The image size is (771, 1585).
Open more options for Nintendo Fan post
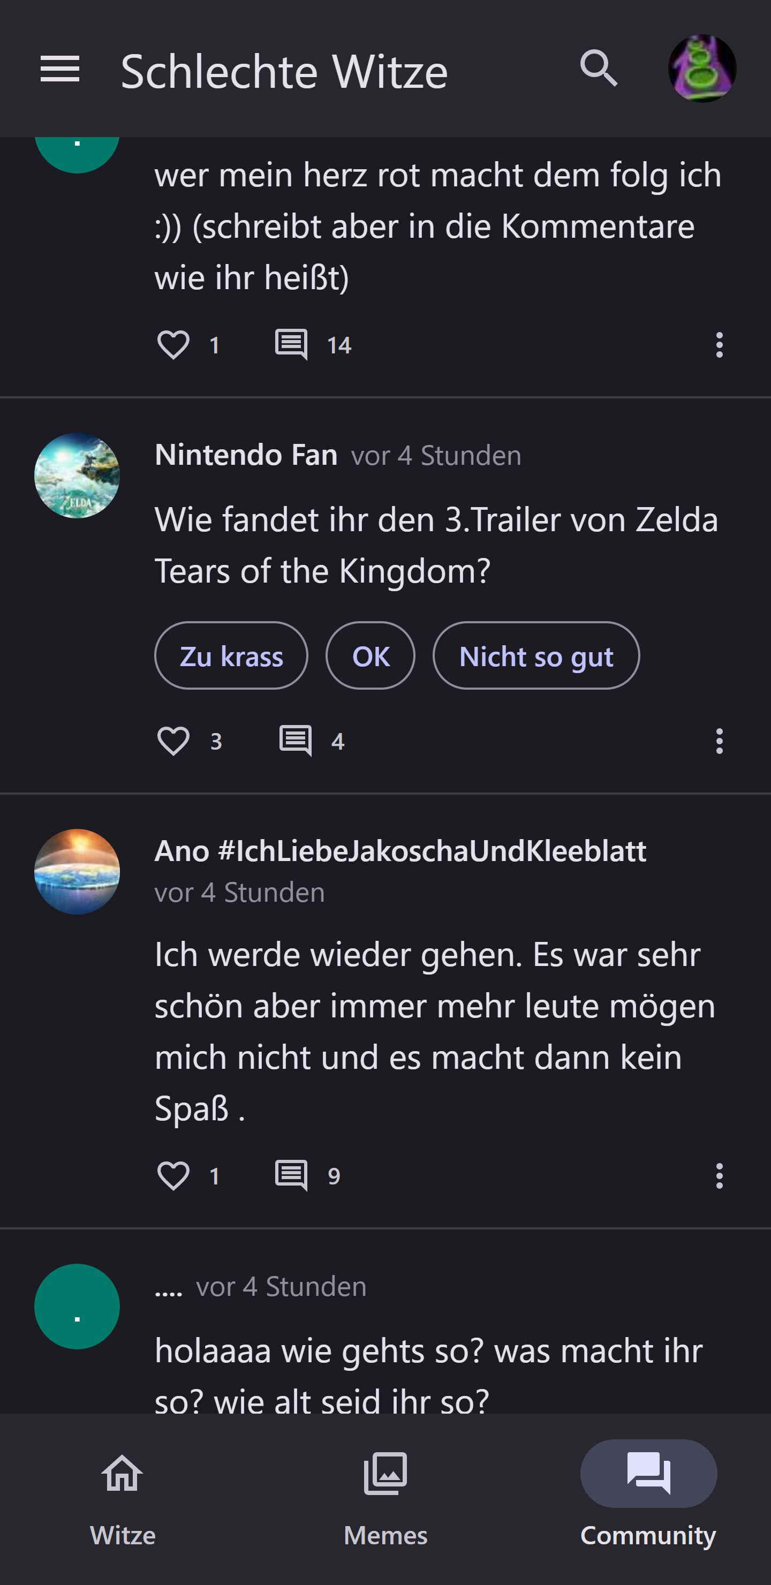(x=719, y=741)
